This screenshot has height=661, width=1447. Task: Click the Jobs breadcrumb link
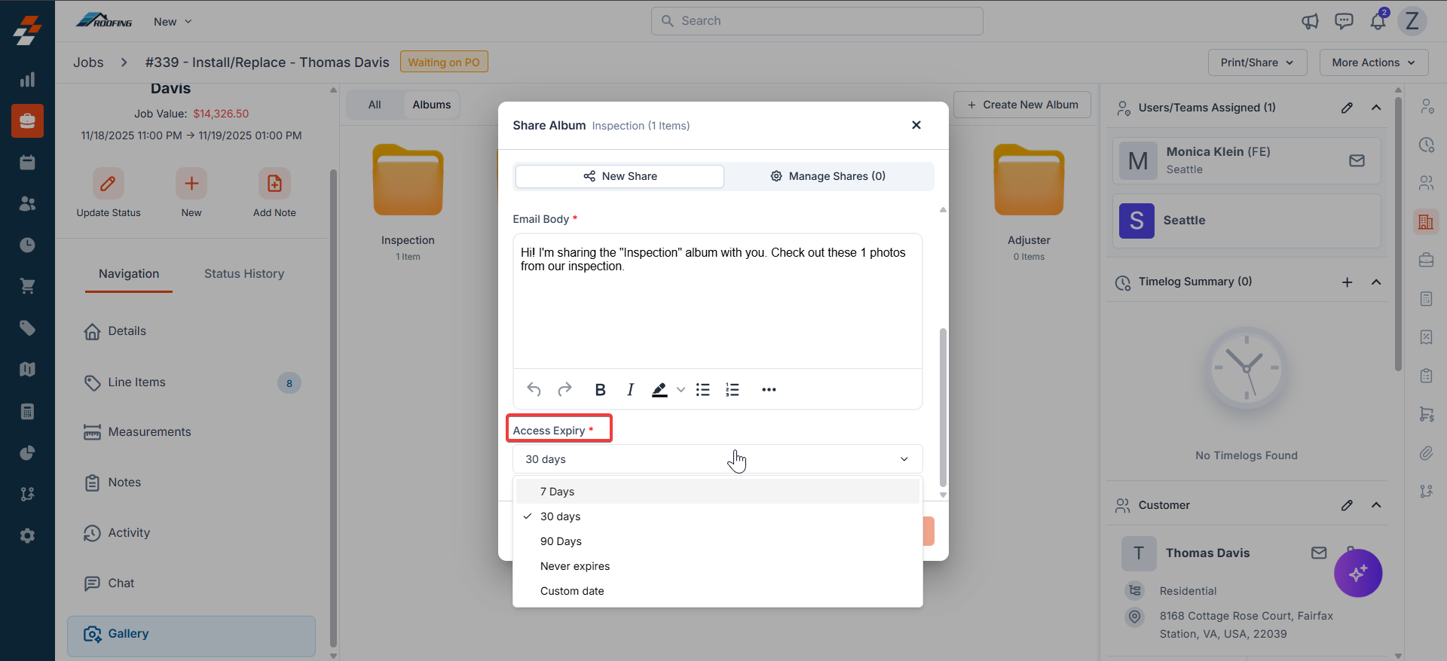(88, 62)
